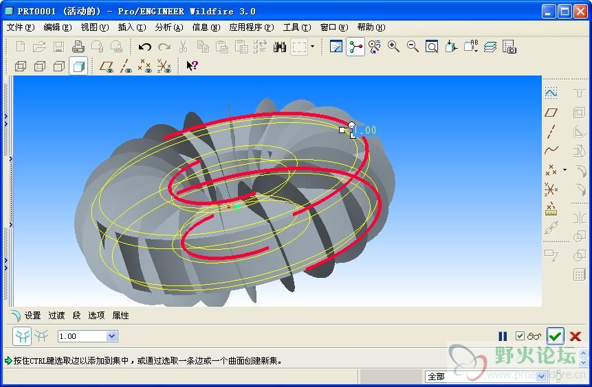Image resolution: width=592 pixels, height=387 pixels.
Task: Toggle datum points visibility
Action: 144,67
